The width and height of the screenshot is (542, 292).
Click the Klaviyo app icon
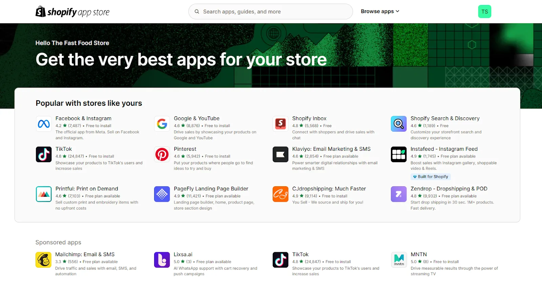click(x=280, y=154)
